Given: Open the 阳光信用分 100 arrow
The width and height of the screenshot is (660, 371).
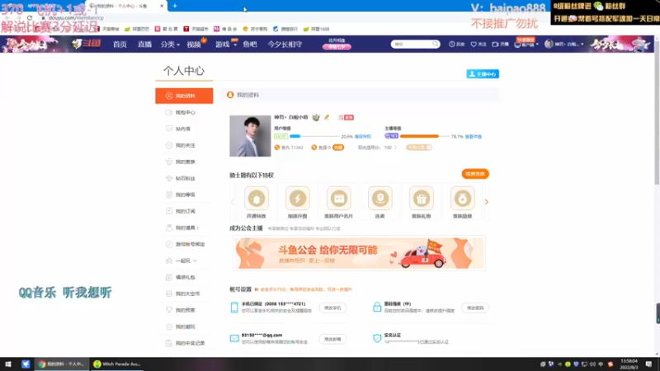Looking at the screenshot, I should (395, 148).
